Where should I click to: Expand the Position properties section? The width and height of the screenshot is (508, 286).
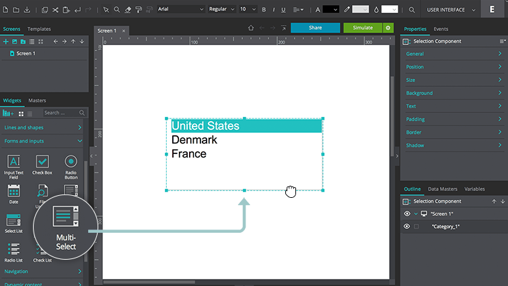(453, 67)
